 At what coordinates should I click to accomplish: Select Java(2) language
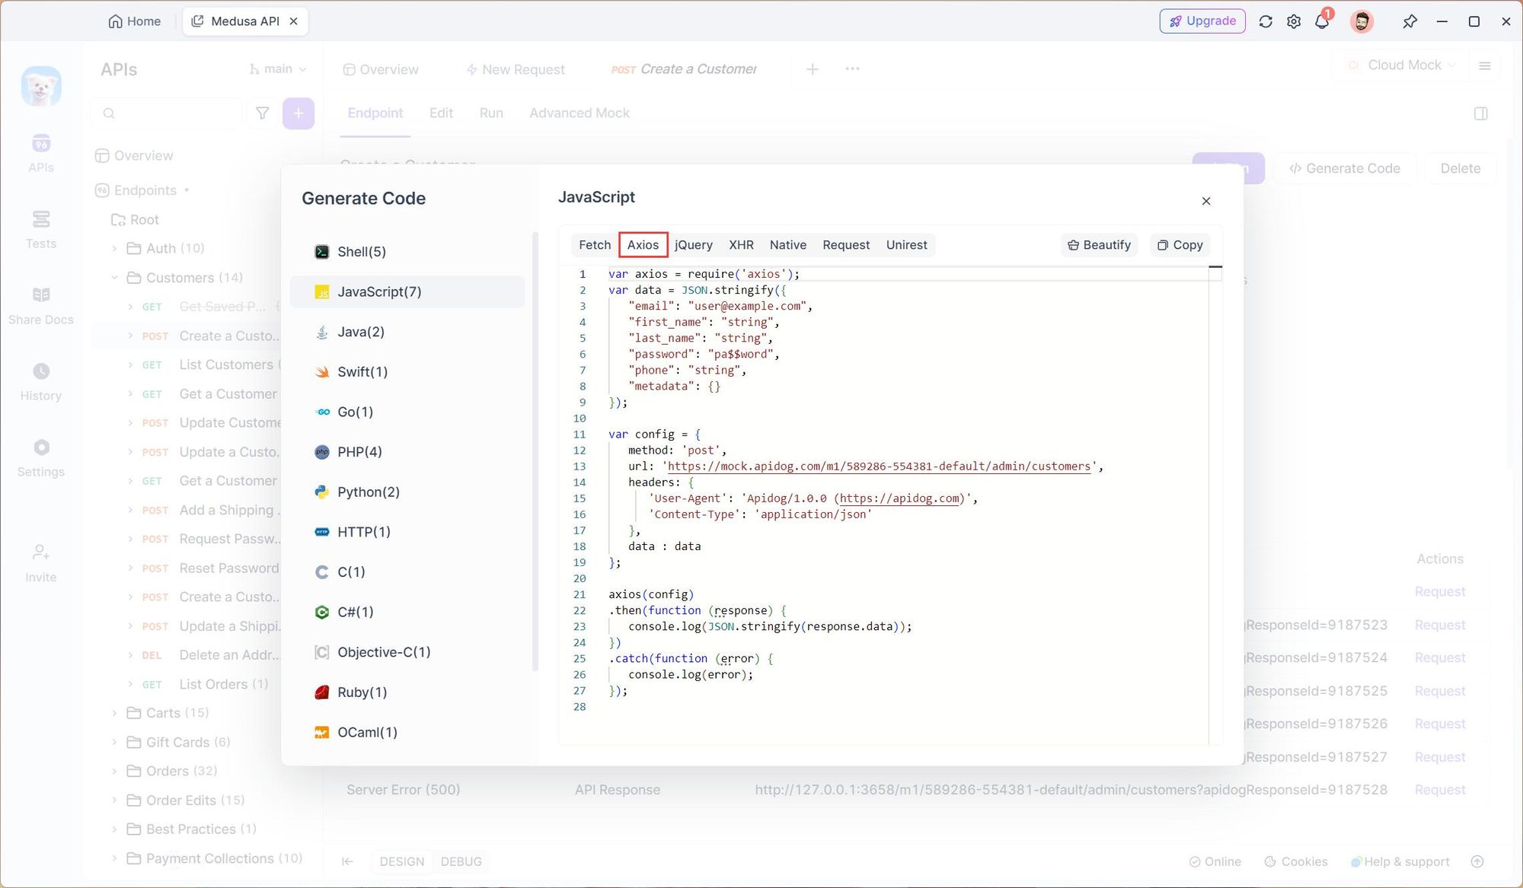pyautogui.click(x=407, y=332)
